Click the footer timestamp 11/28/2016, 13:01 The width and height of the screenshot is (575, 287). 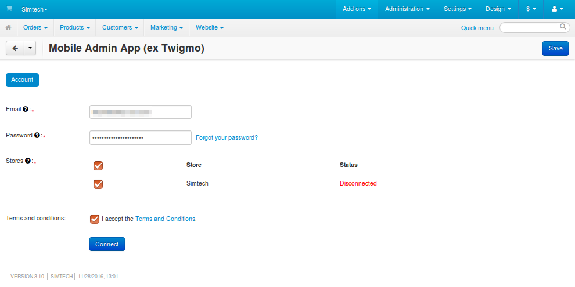98,277
